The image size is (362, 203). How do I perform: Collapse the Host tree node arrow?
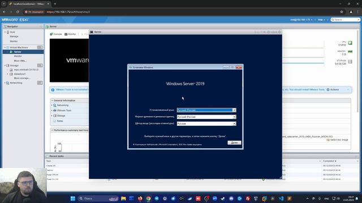coord(5,32)
